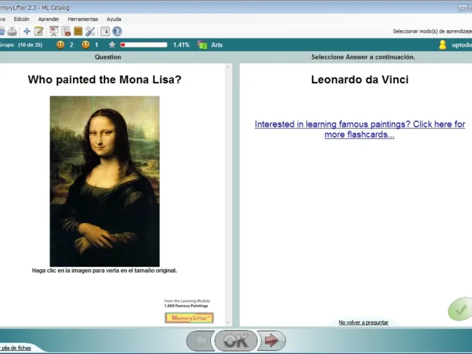Viewport: 472px width, 354px height.
Task: Click the printer icon in toolbar
Action: [12, 31]
